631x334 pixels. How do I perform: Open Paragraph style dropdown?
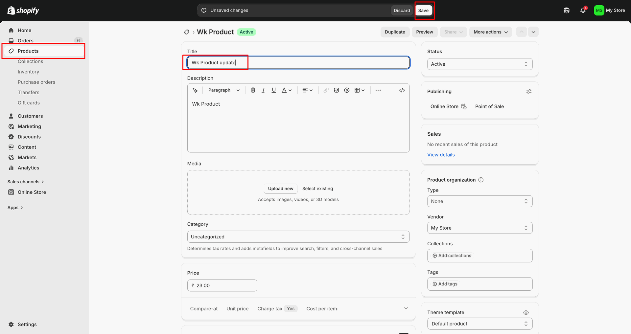tap(224, 90)
